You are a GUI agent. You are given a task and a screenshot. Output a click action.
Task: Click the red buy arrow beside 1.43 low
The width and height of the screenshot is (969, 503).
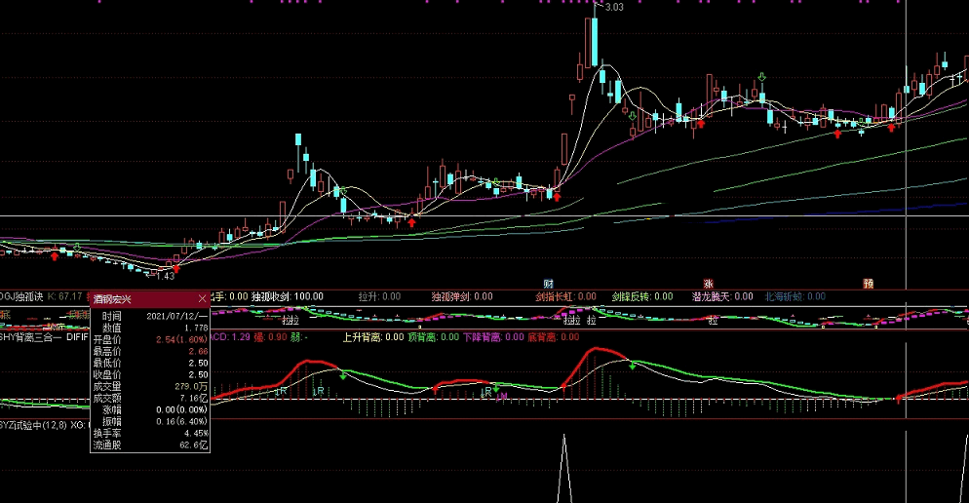176,268
